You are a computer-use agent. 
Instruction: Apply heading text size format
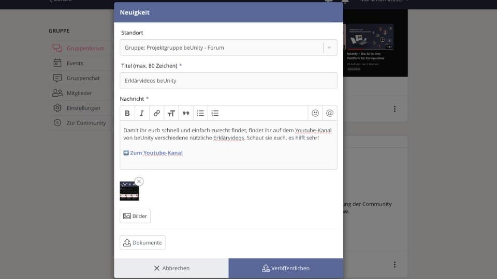(x=171, y=113)
